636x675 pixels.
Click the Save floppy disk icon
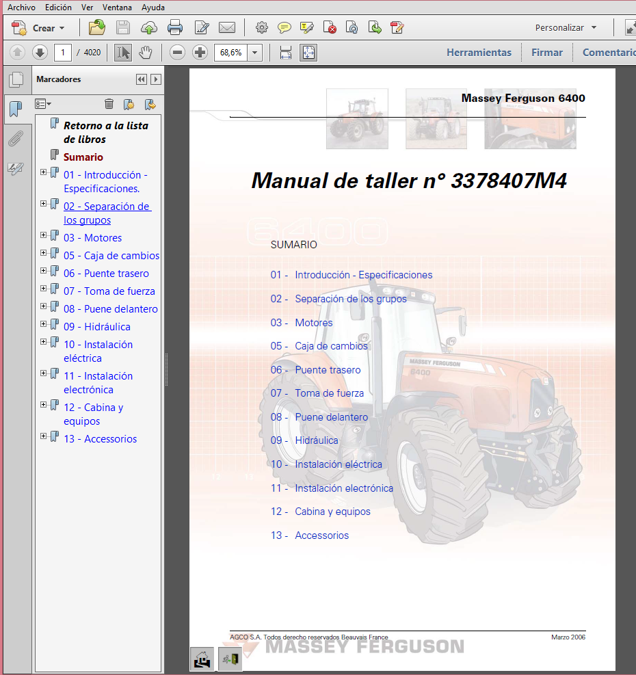[x=122, y=27]
